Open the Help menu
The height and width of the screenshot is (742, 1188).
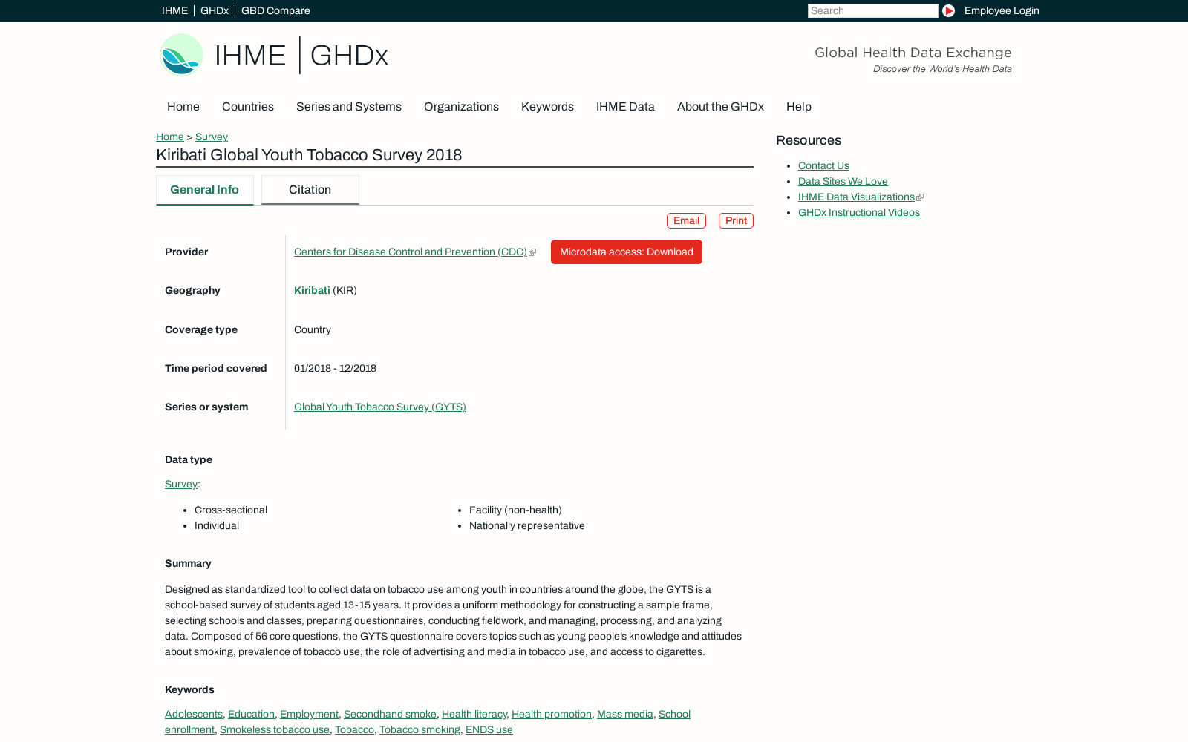[x=799, y=107]
